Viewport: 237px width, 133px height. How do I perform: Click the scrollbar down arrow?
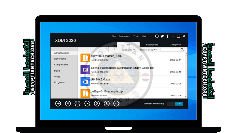click(x=186, y=97)
